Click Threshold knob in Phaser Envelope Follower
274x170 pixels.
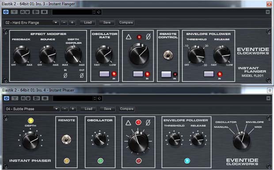174,139
